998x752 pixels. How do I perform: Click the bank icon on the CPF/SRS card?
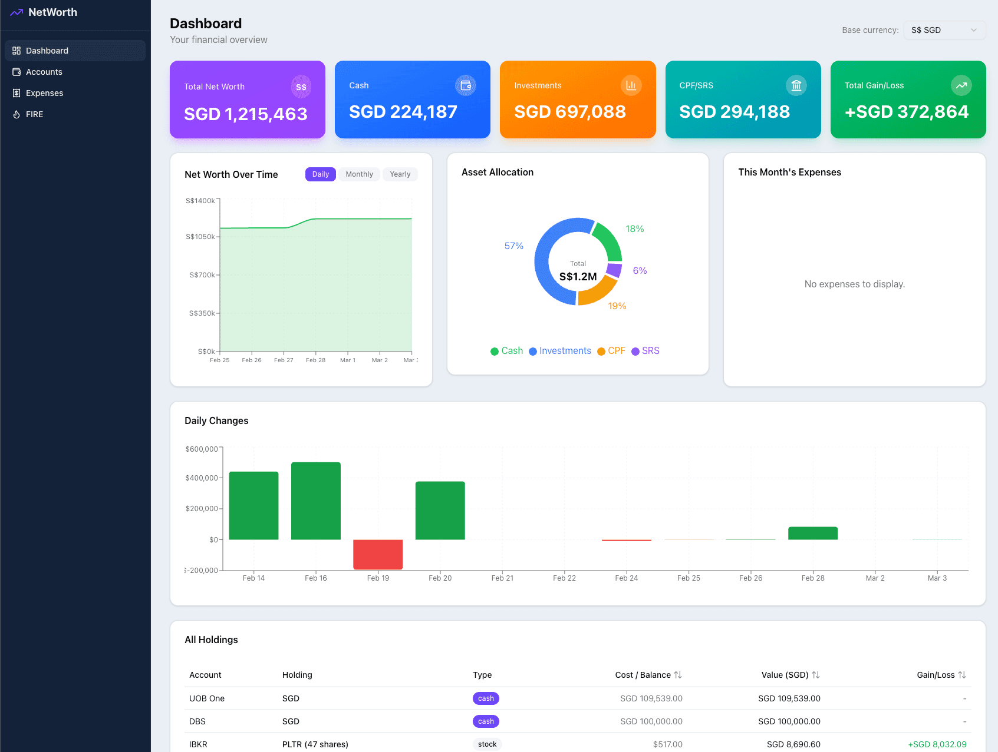(796, 85)
